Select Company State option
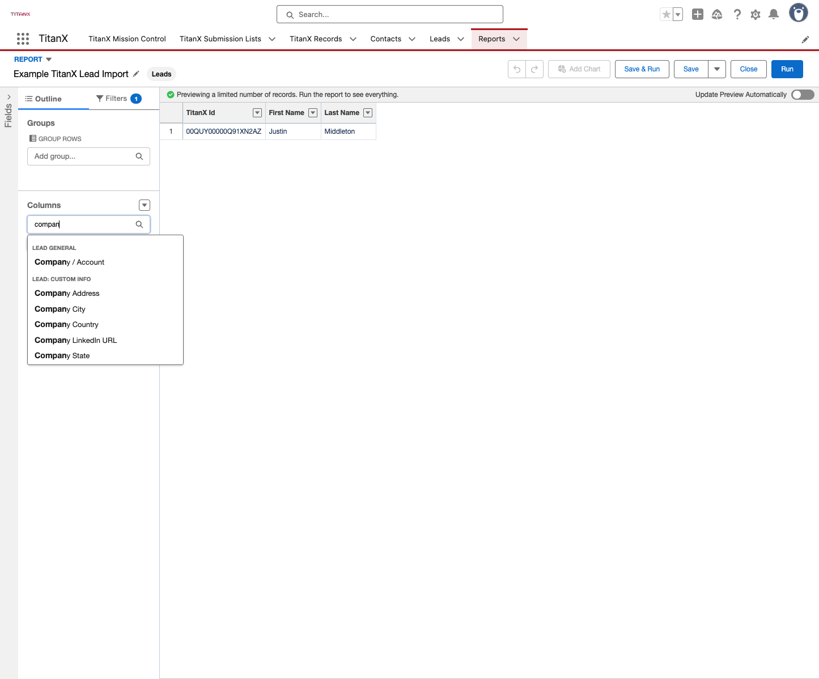 (105, 356)
